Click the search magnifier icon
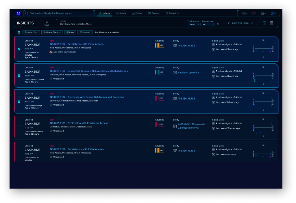The image size is (296, 203). pyautogui.click(x=27, y=13)
